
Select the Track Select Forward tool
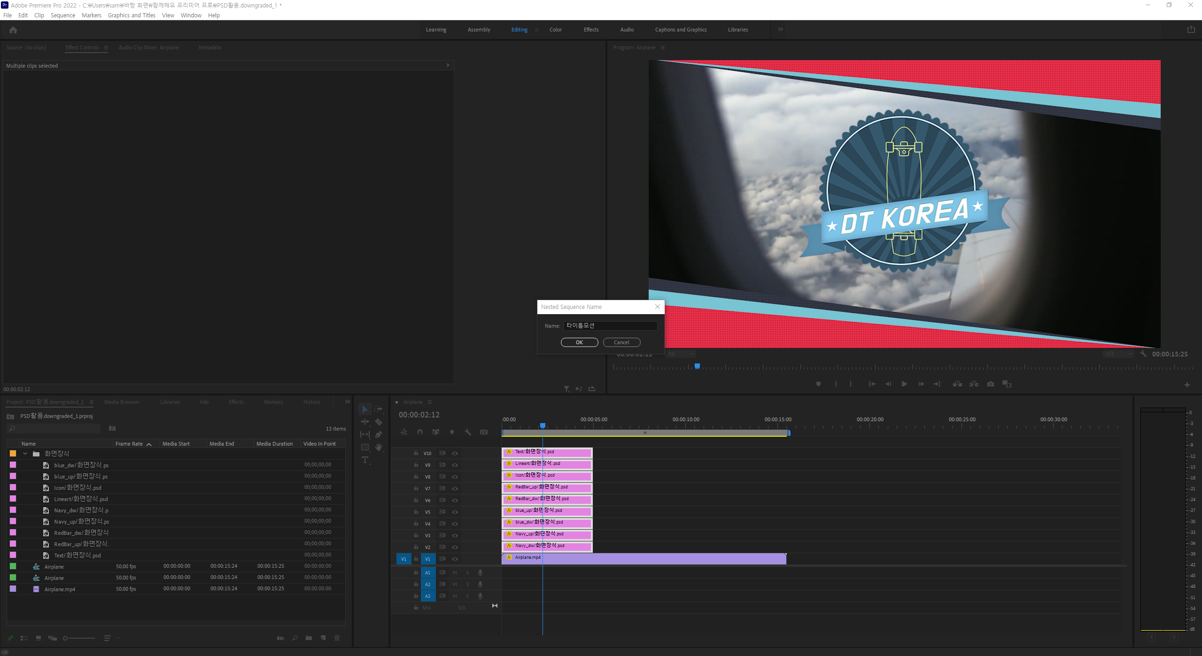(x=379, y=409)
